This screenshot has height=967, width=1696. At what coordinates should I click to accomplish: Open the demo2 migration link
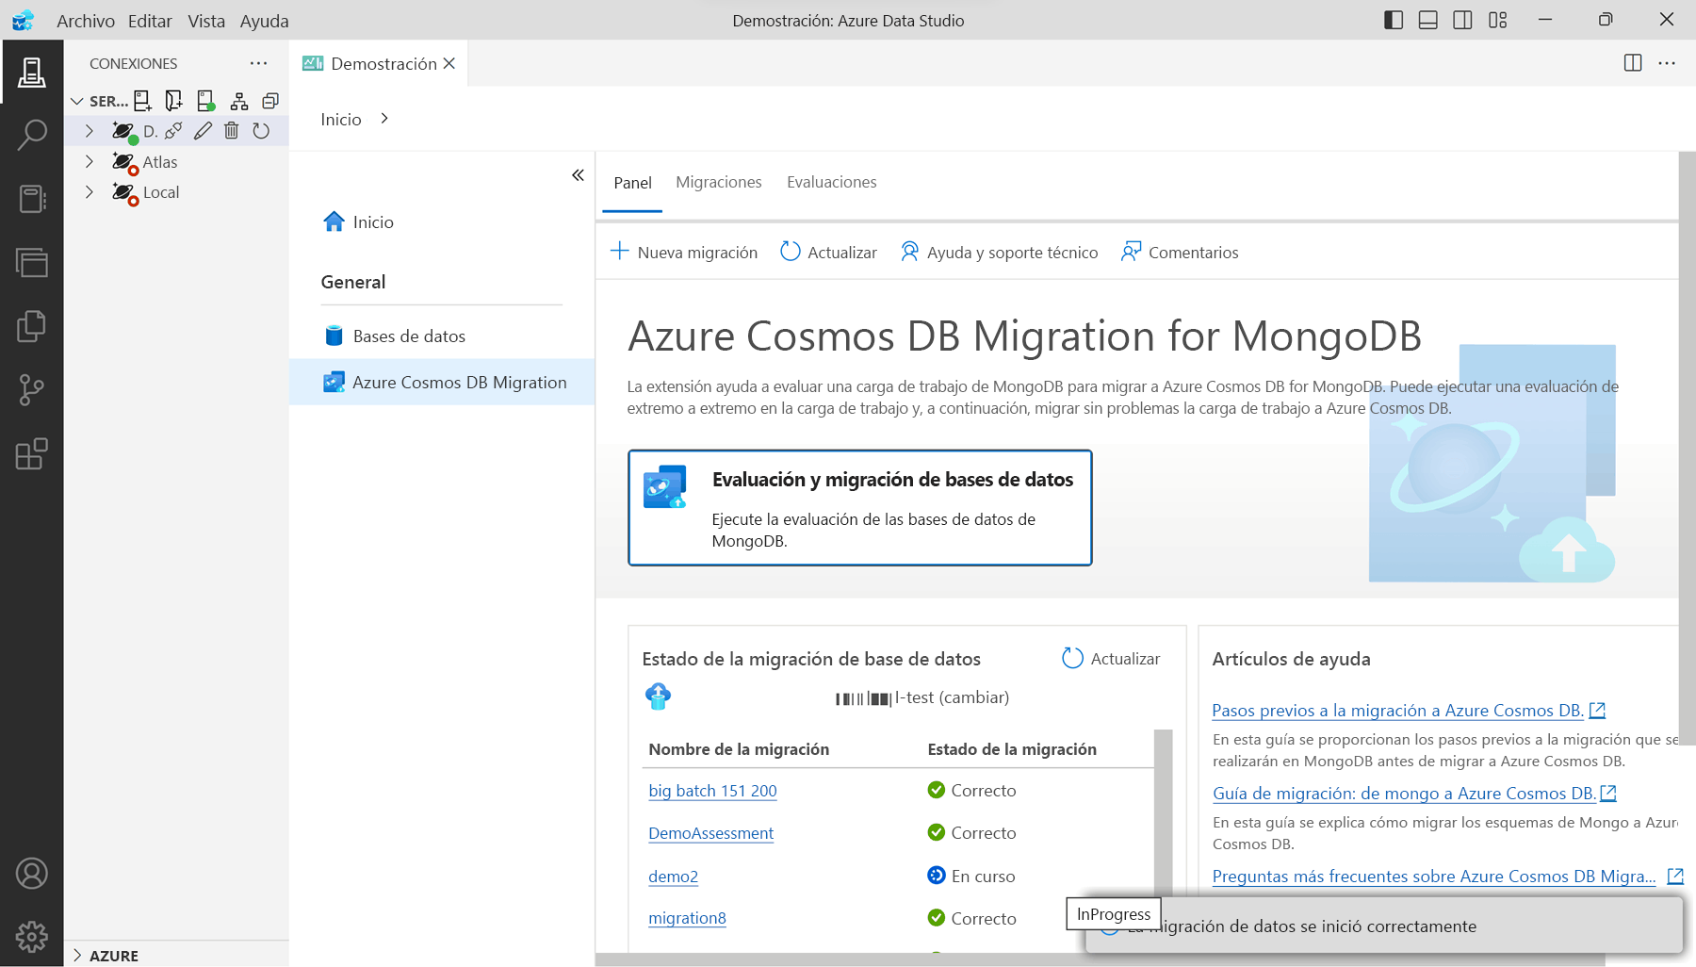pyautogui.click(x=673, y=876)
